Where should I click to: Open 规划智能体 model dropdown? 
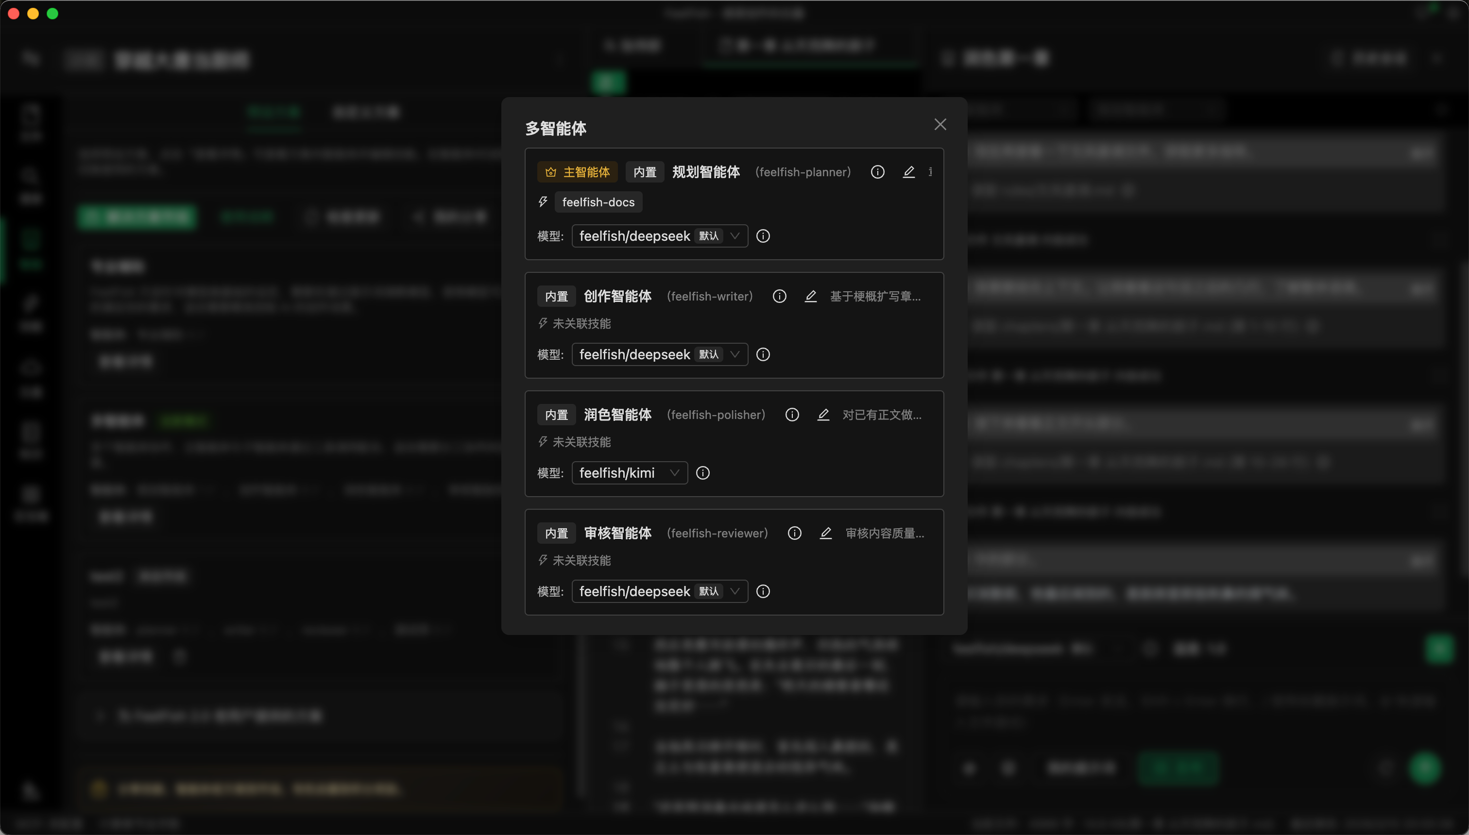click(659, 236)
